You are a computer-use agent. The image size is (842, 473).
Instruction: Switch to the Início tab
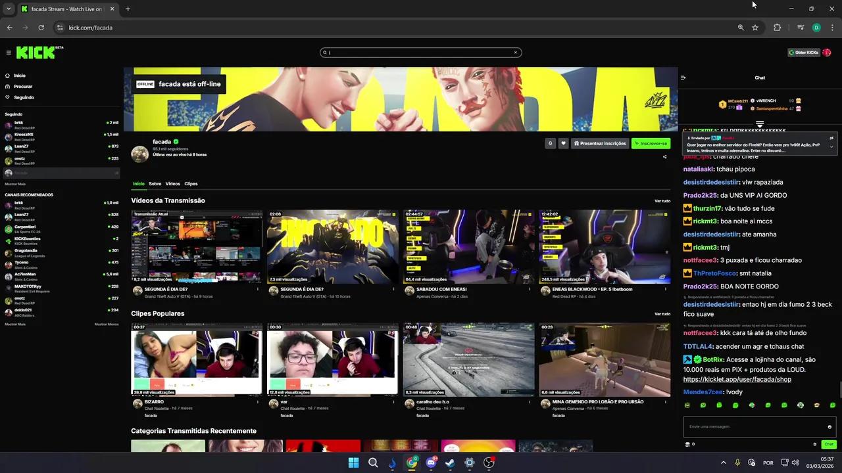point(139,184)
